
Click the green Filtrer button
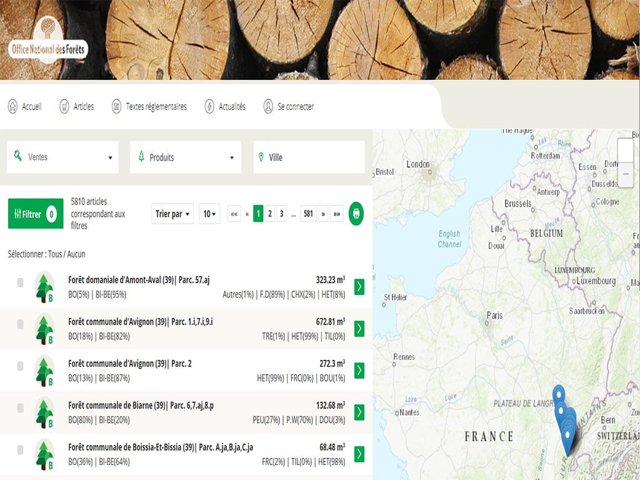[x=36, y=214]
